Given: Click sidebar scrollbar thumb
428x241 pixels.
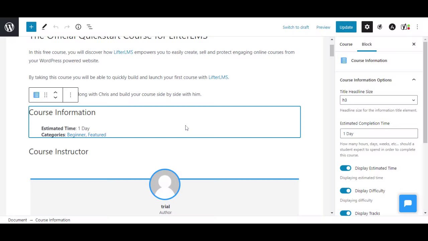Looking at the screenshot, I should click(425, 93).
